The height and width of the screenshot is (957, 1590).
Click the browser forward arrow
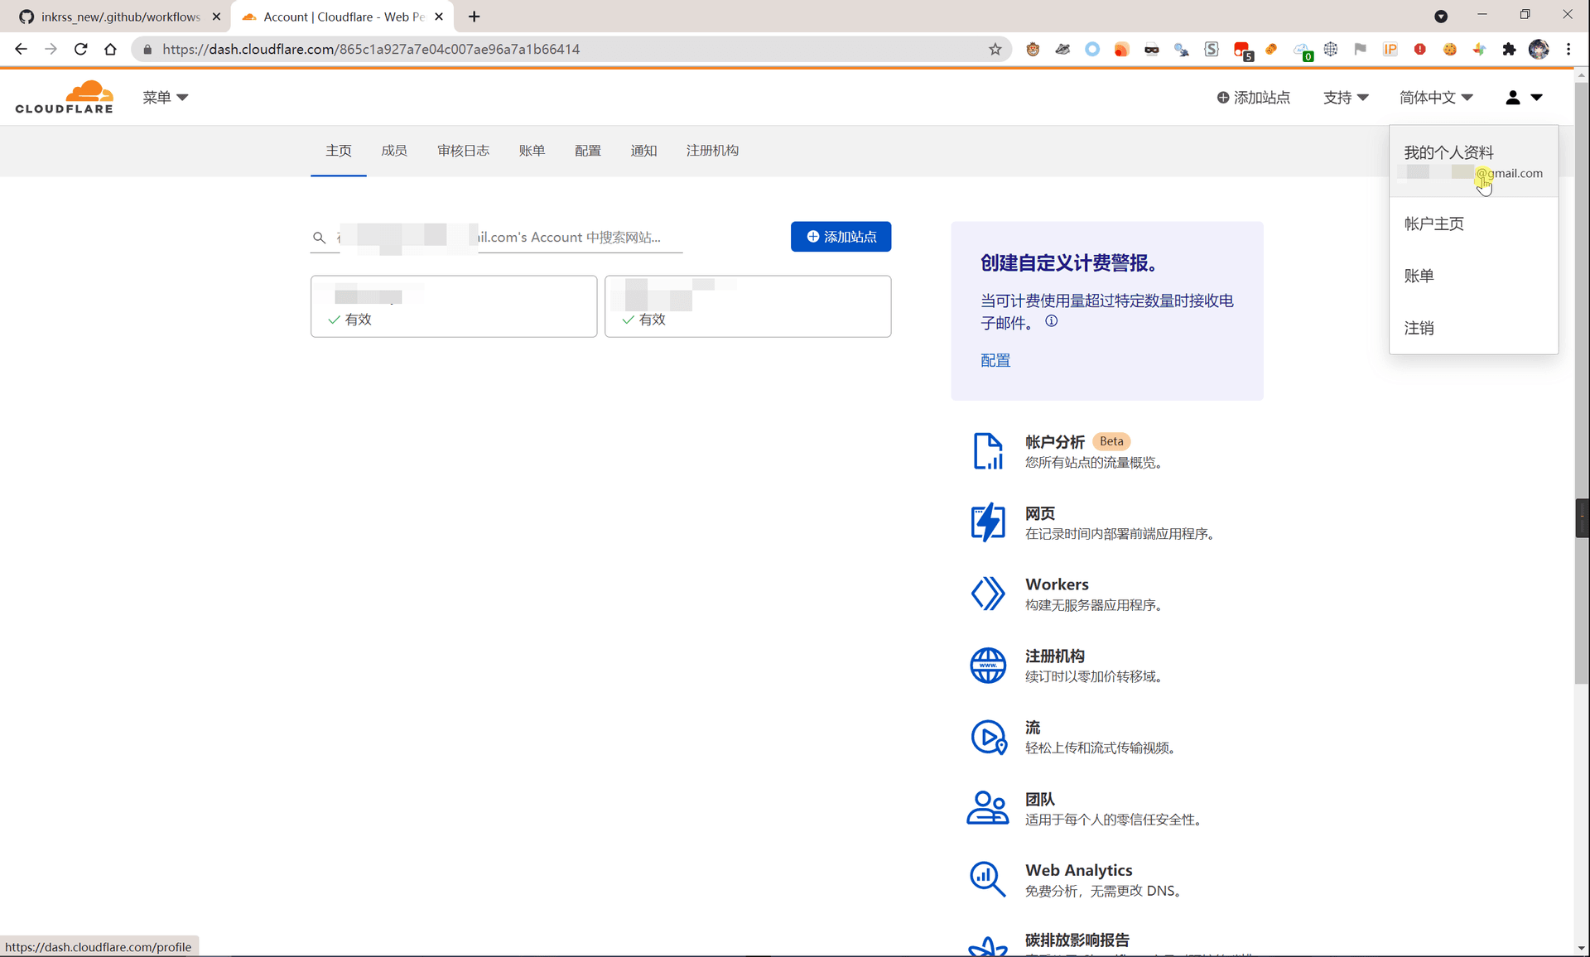pyautogui.click(x=51, y=49)
